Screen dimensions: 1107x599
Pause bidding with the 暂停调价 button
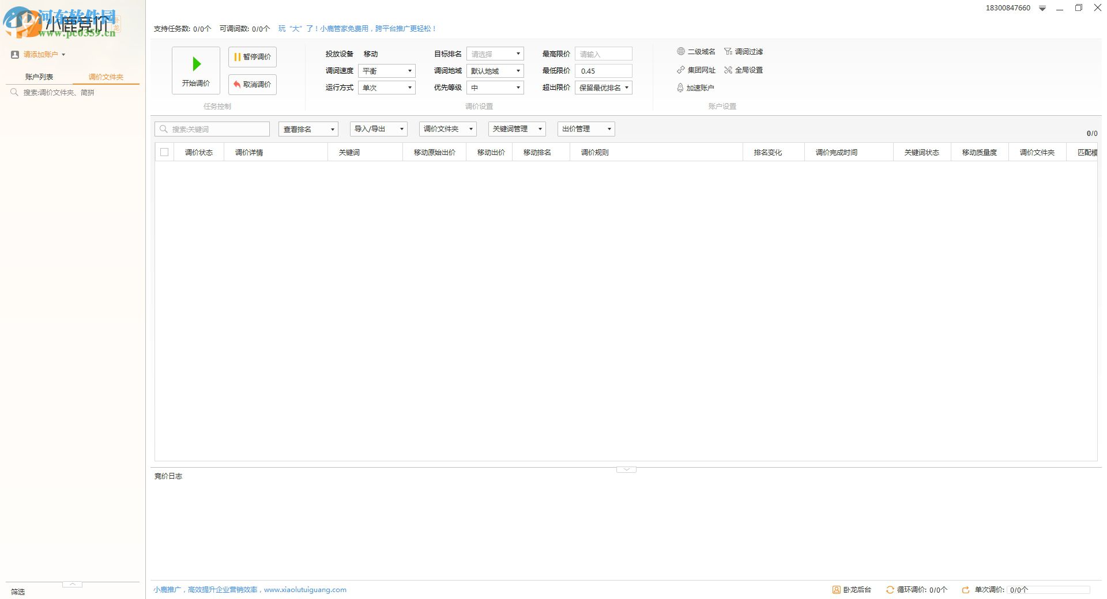click(253, 57)
